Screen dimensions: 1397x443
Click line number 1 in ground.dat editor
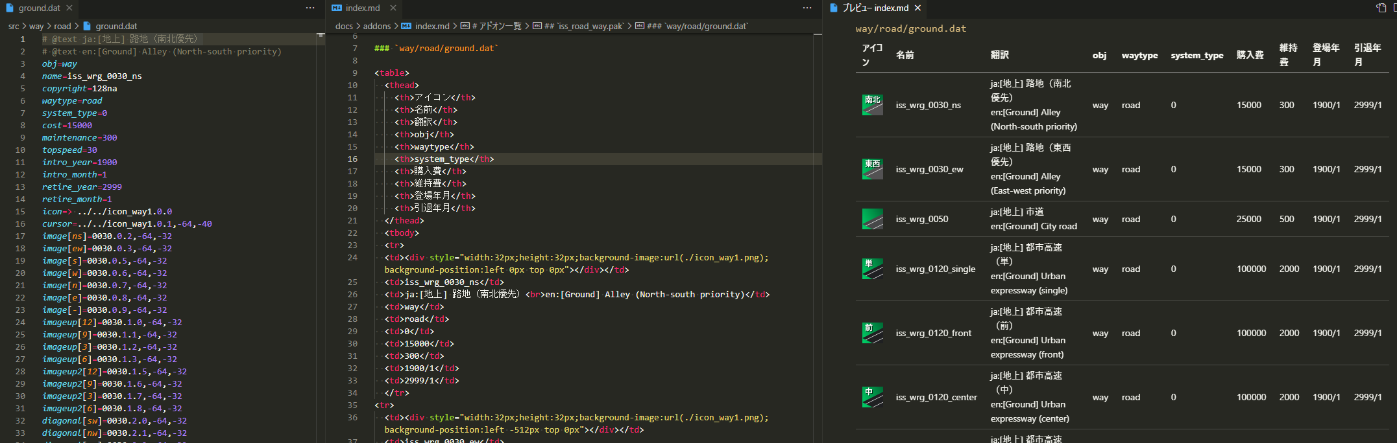(x=23, y=39)
